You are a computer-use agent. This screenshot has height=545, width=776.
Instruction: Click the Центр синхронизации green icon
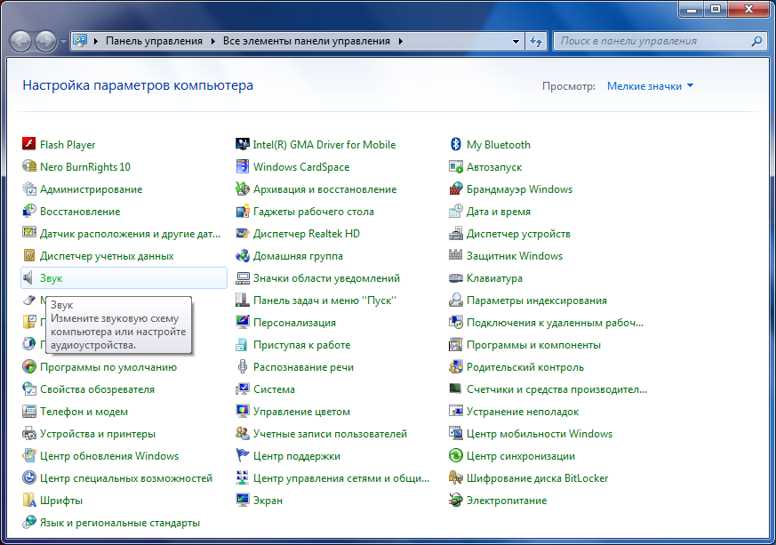[x=456, y=456]
